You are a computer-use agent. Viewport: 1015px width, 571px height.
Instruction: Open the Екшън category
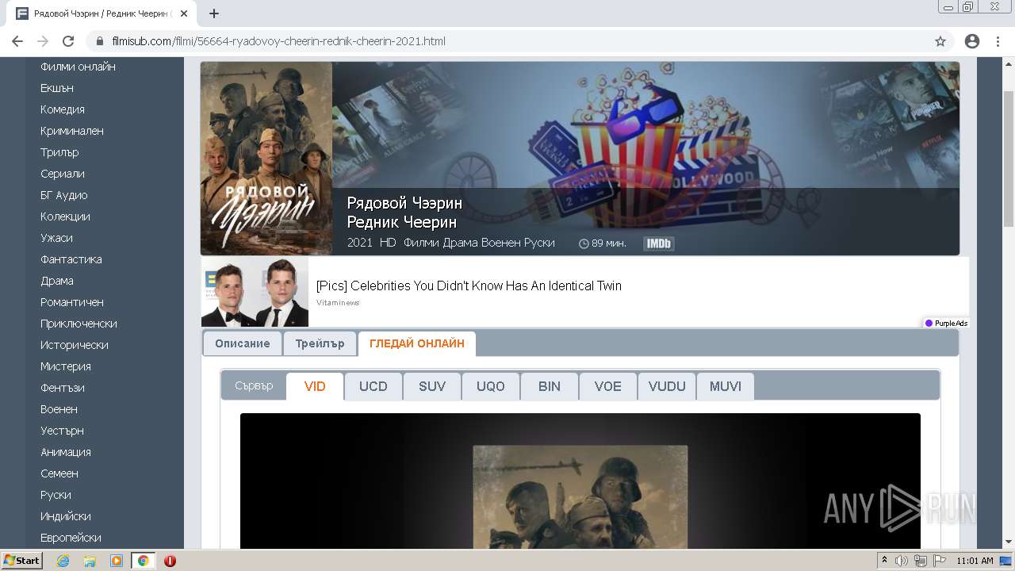click(x=57, y=88)
